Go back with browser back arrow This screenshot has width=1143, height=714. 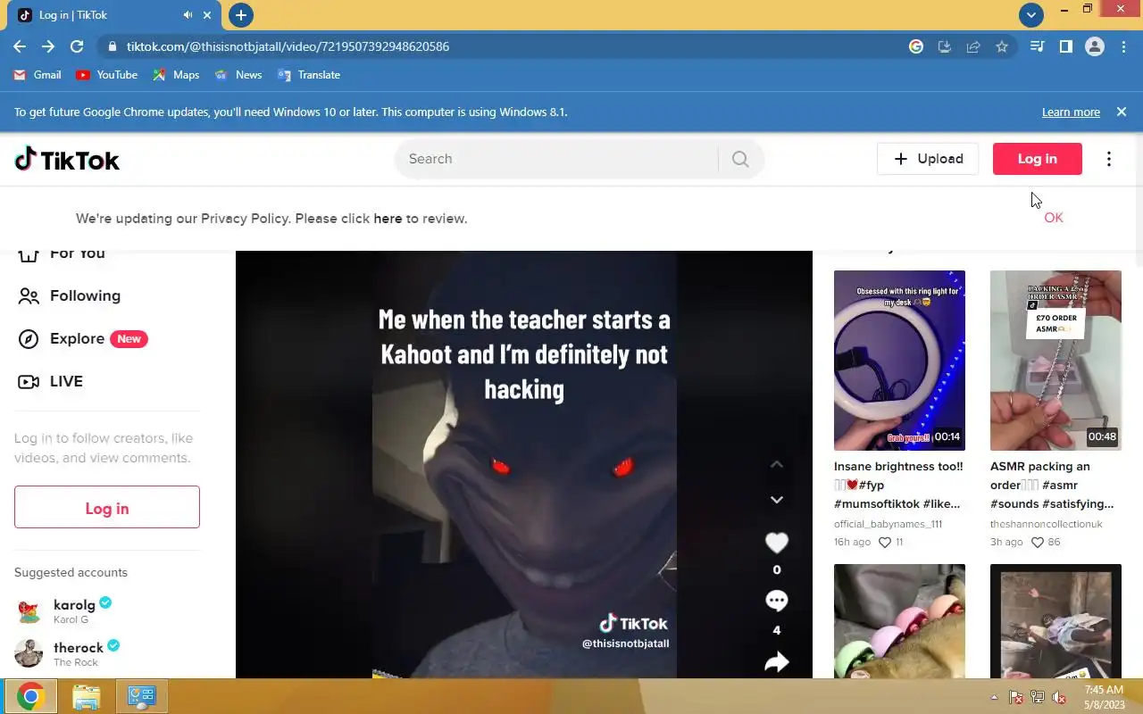point(20,46)
